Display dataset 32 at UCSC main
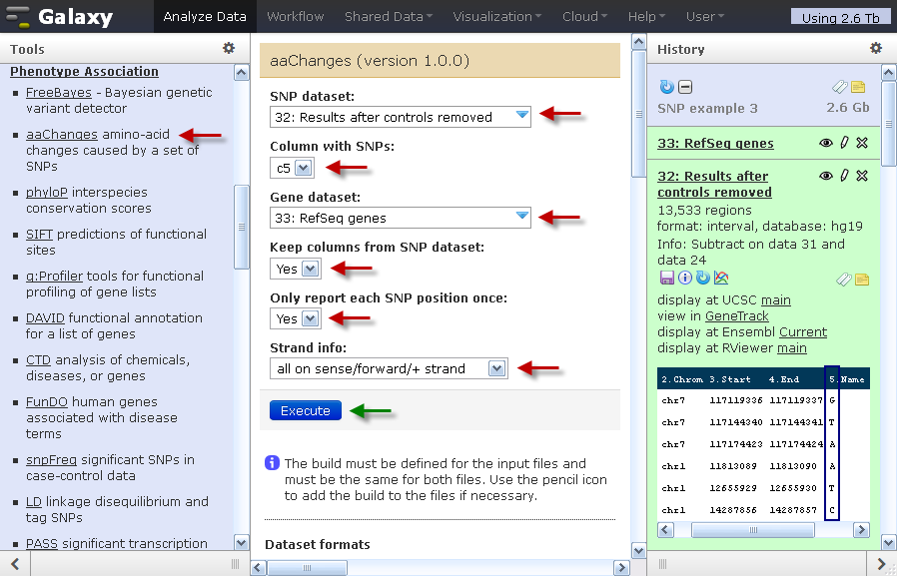The height and width of the screenshot is (576, 897). 776,300
